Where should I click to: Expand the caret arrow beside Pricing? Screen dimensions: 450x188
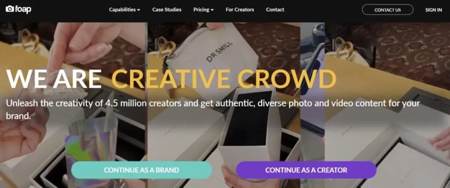tap(212, 10)
